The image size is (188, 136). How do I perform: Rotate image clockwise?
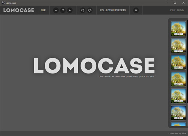[x=90, y=10]
